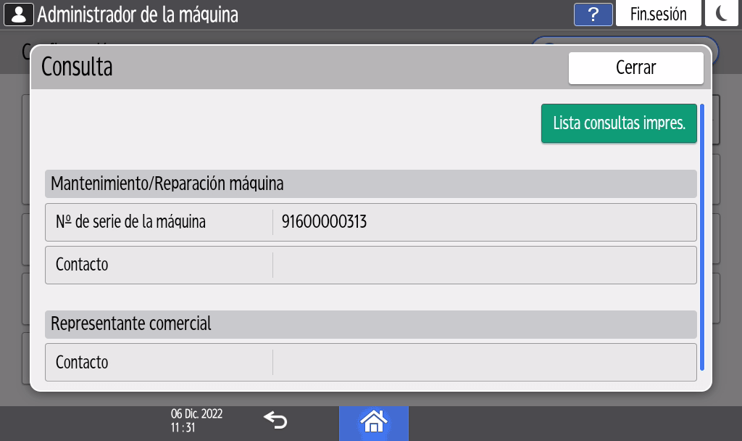This screenshot has width=742, height=441.
Task: Click the Nº de serie de la máquina label
Action: pyautogui.click(x=130, y=222)
